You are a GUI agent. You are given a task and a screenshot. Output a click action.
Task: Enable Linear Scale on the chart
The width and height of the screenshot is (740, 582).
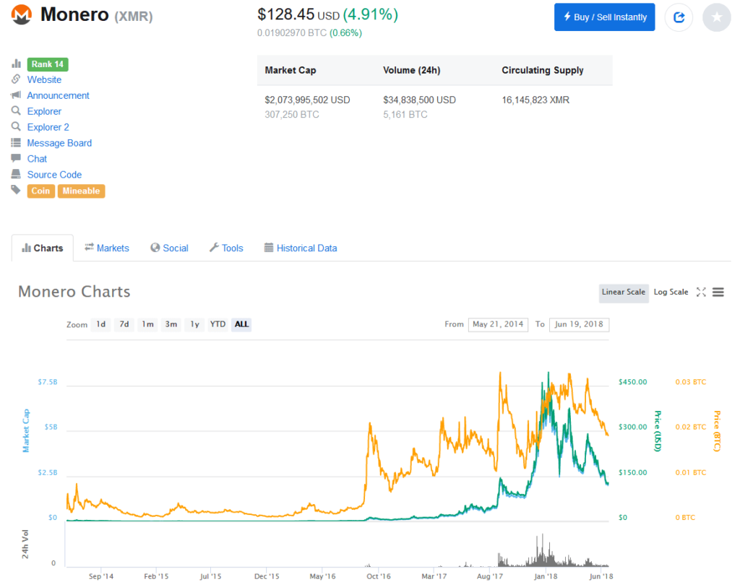pos(623,292)
